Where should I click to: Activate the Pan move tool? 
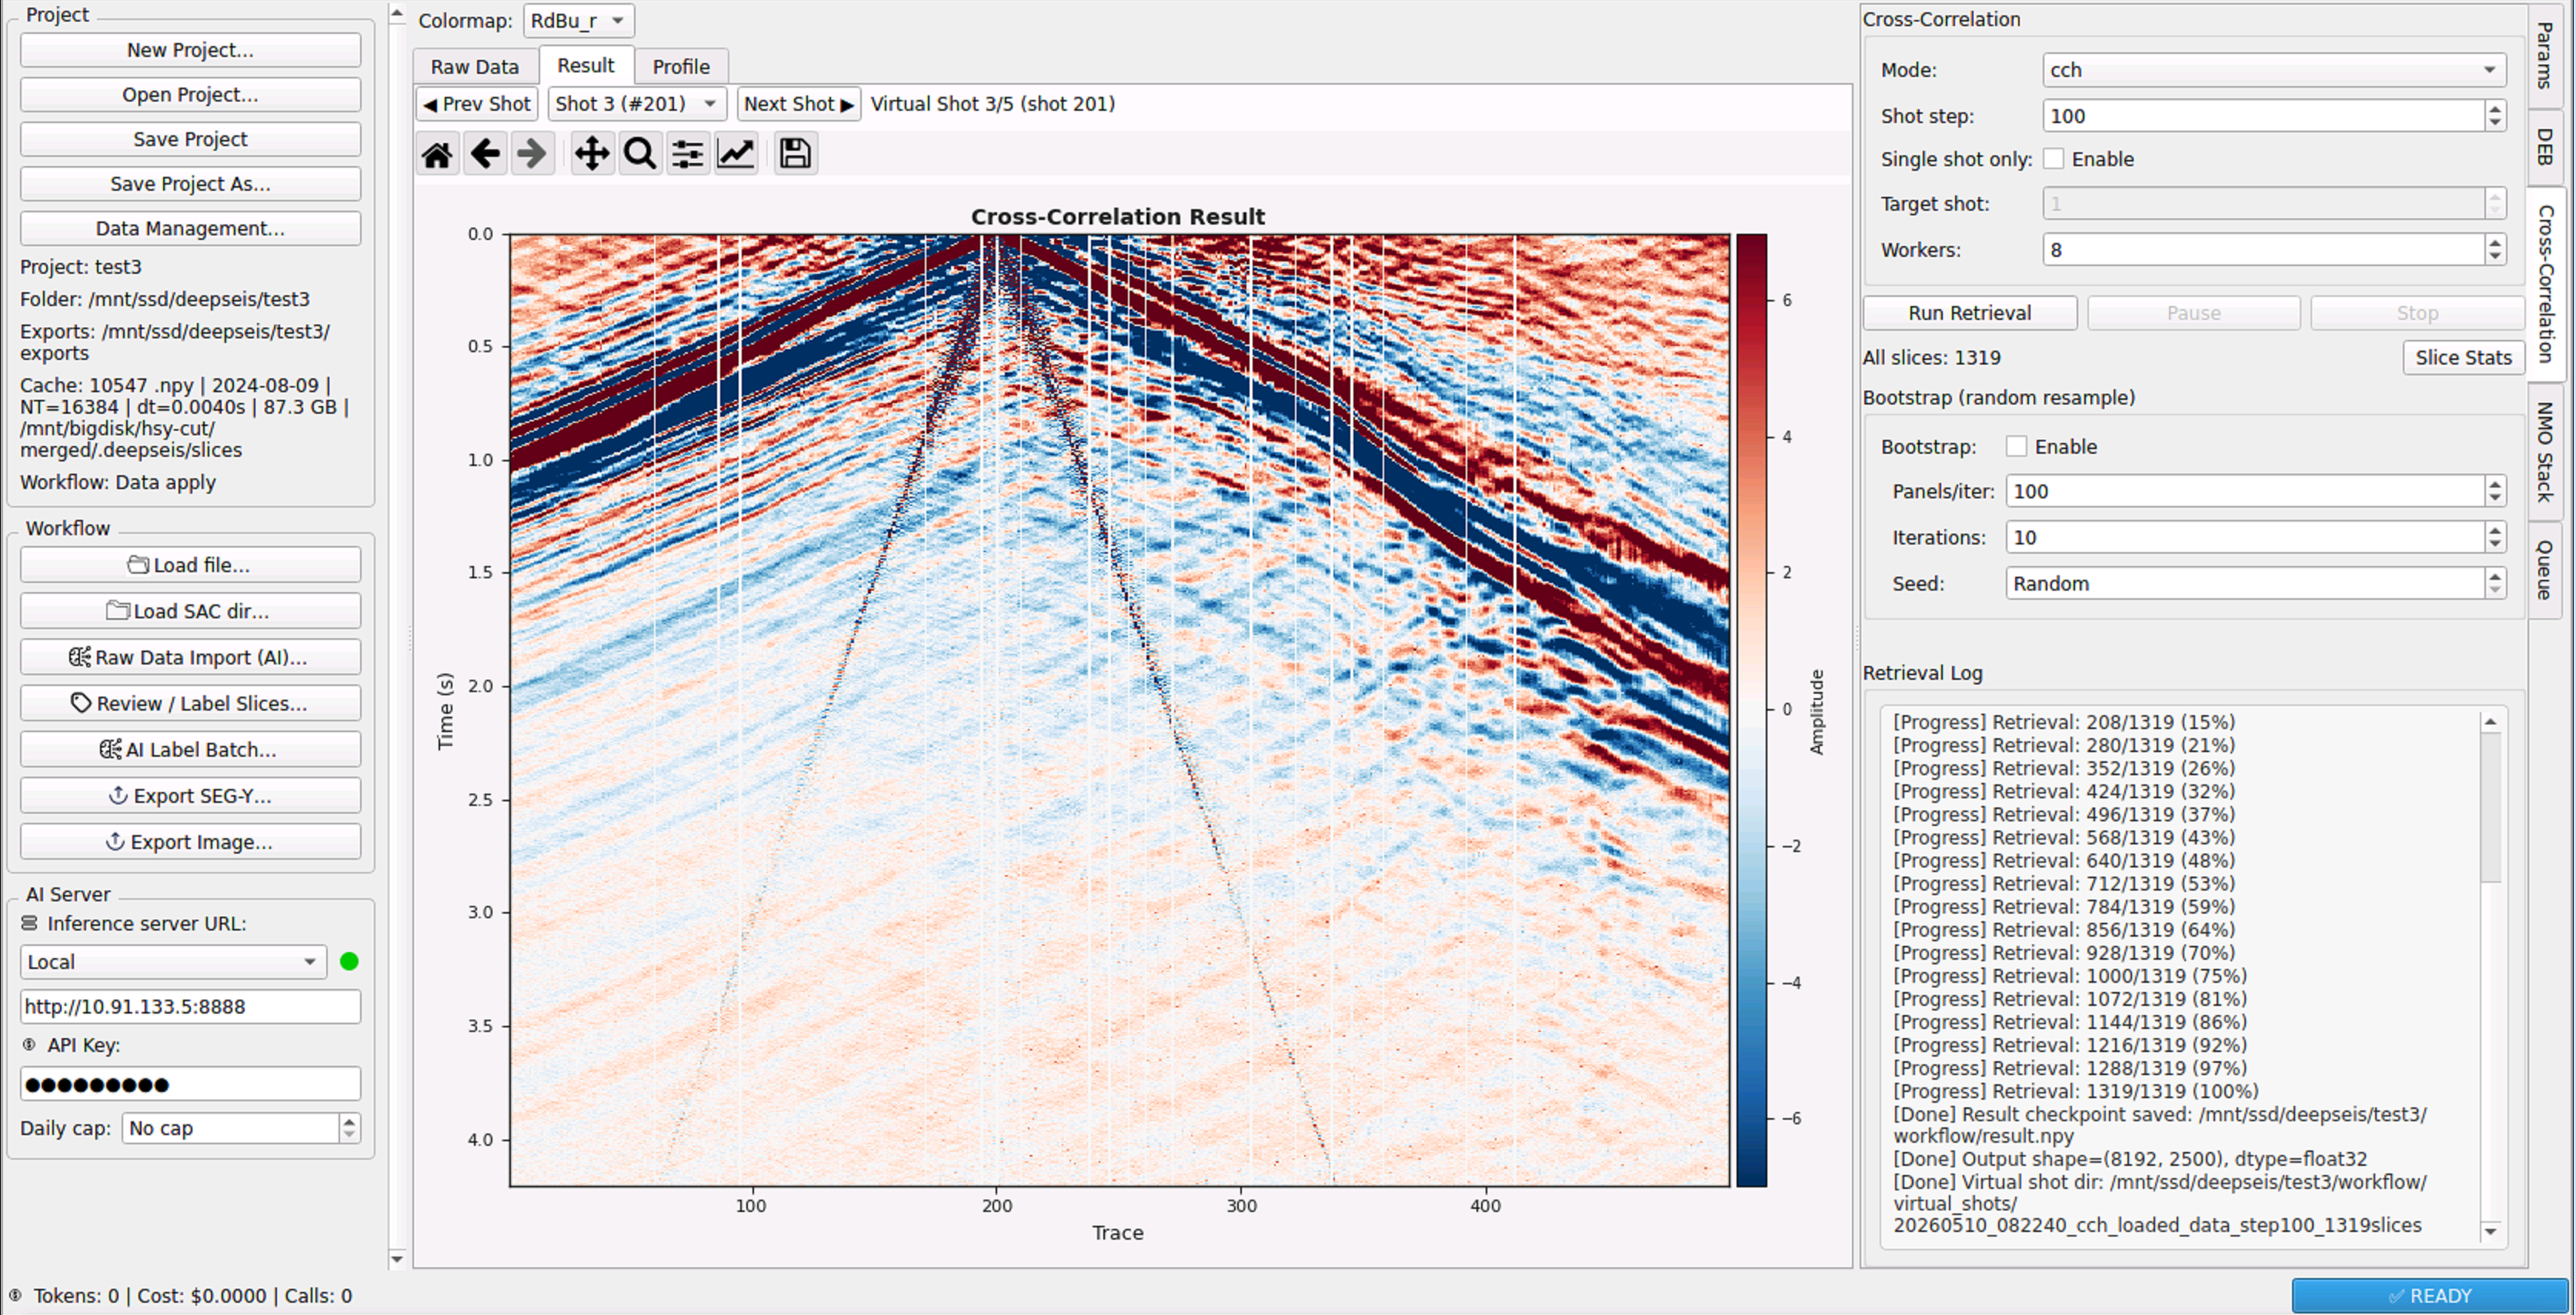592,154
